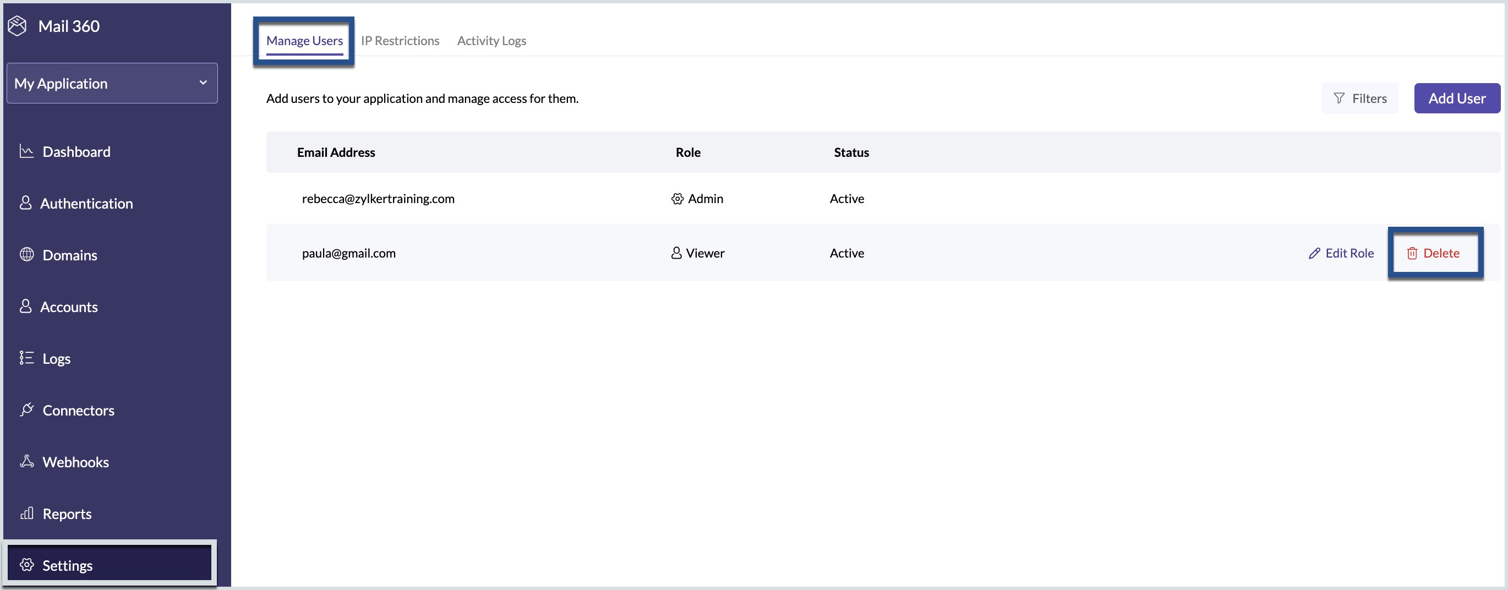
Task: Click the Settings gear icon
Action: (x=26, y=564)
